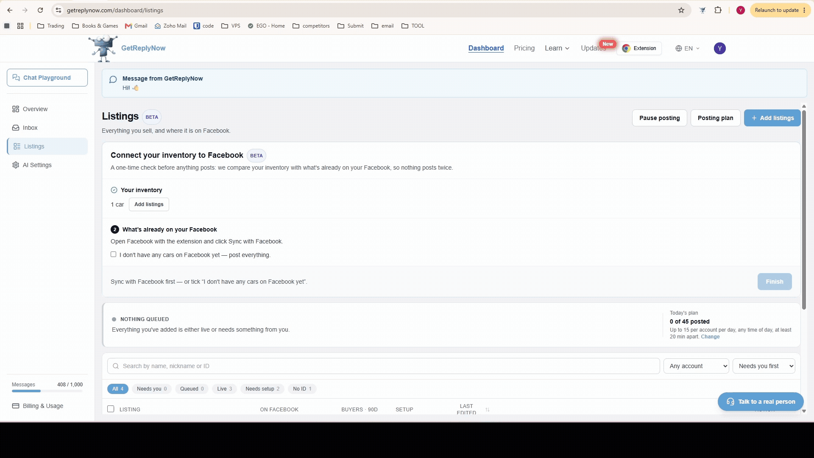Open the Needs you first sort dropdown
This screenshot has width=814, height=458.
[764, 366]
